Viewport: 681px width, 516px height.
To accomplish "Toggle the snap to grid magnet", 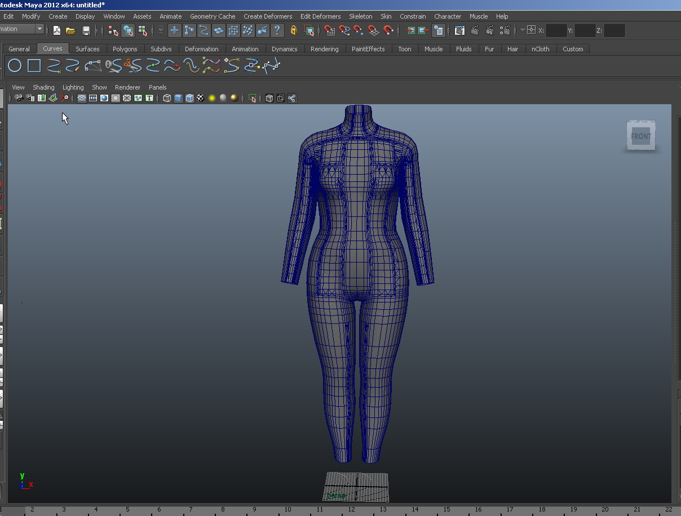I will (329, 30).
